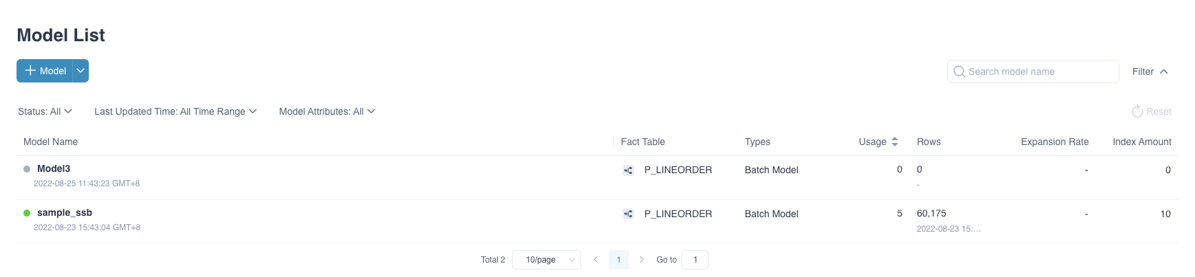Go to previous page arrow
This screenshot has height=277, width=1195.
pyautogui.click(x=595, y=260)
